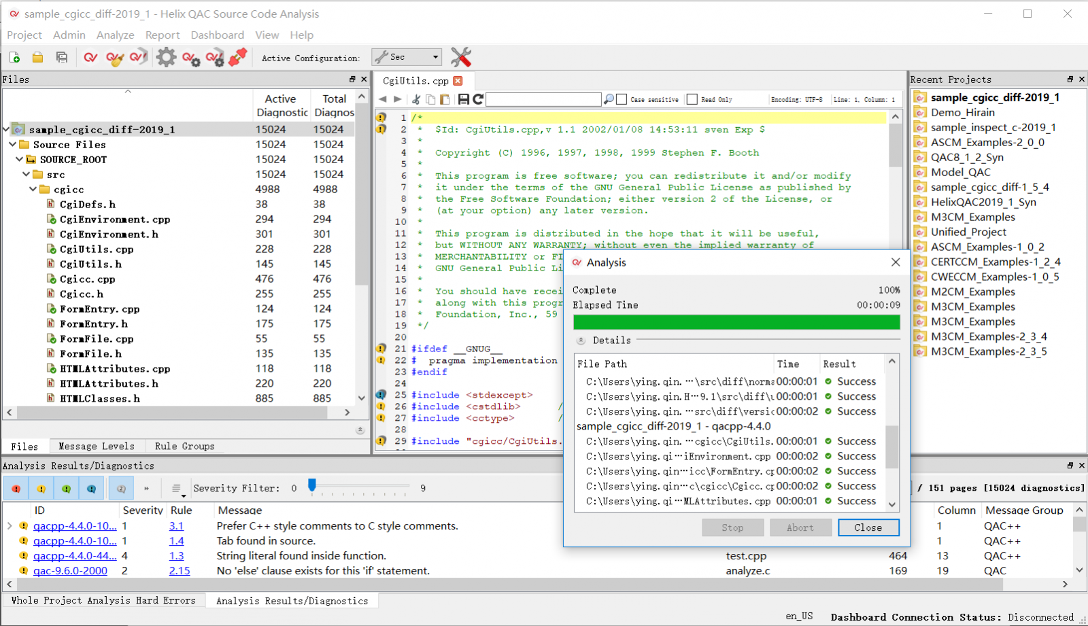This screenshot has width=1088, height=626.
Task: Click the editor navigate back arrow
Action: 383,99
